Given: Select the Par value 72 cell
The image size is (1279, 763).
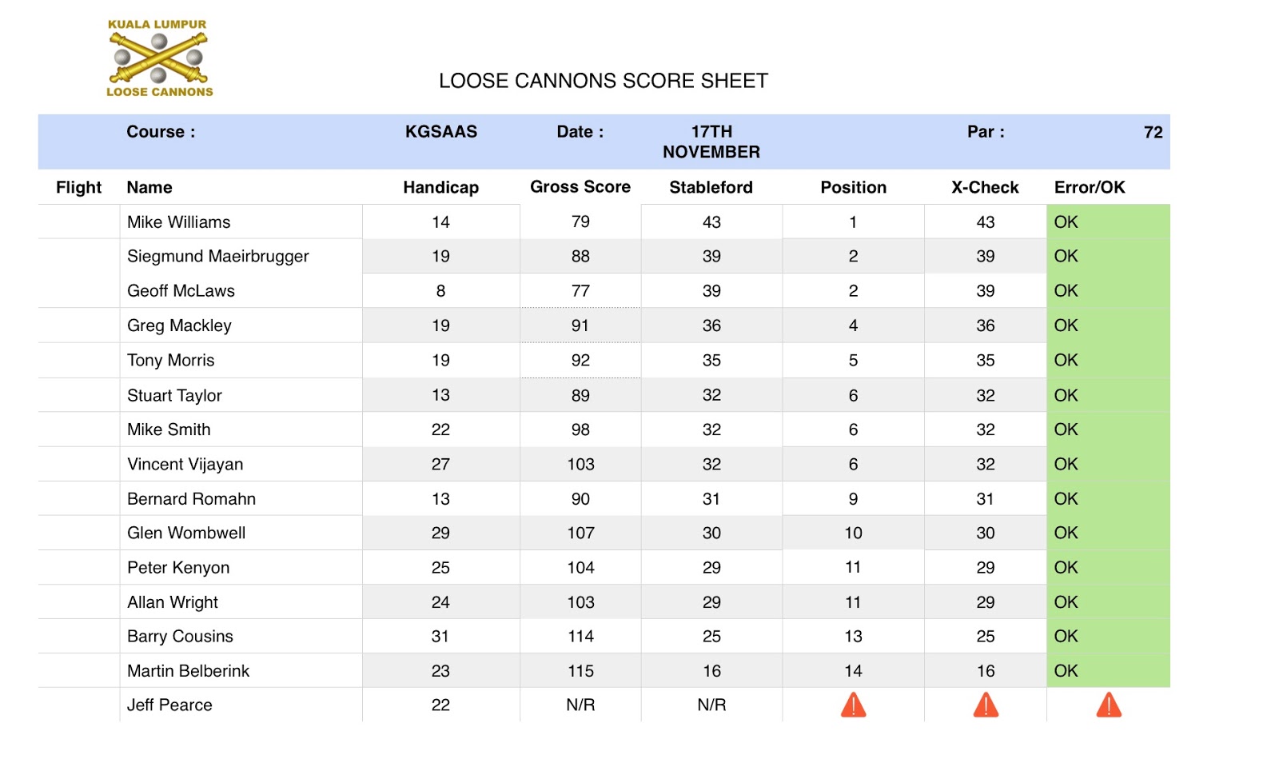Looking at the screenshot, I should point(1152,133).
